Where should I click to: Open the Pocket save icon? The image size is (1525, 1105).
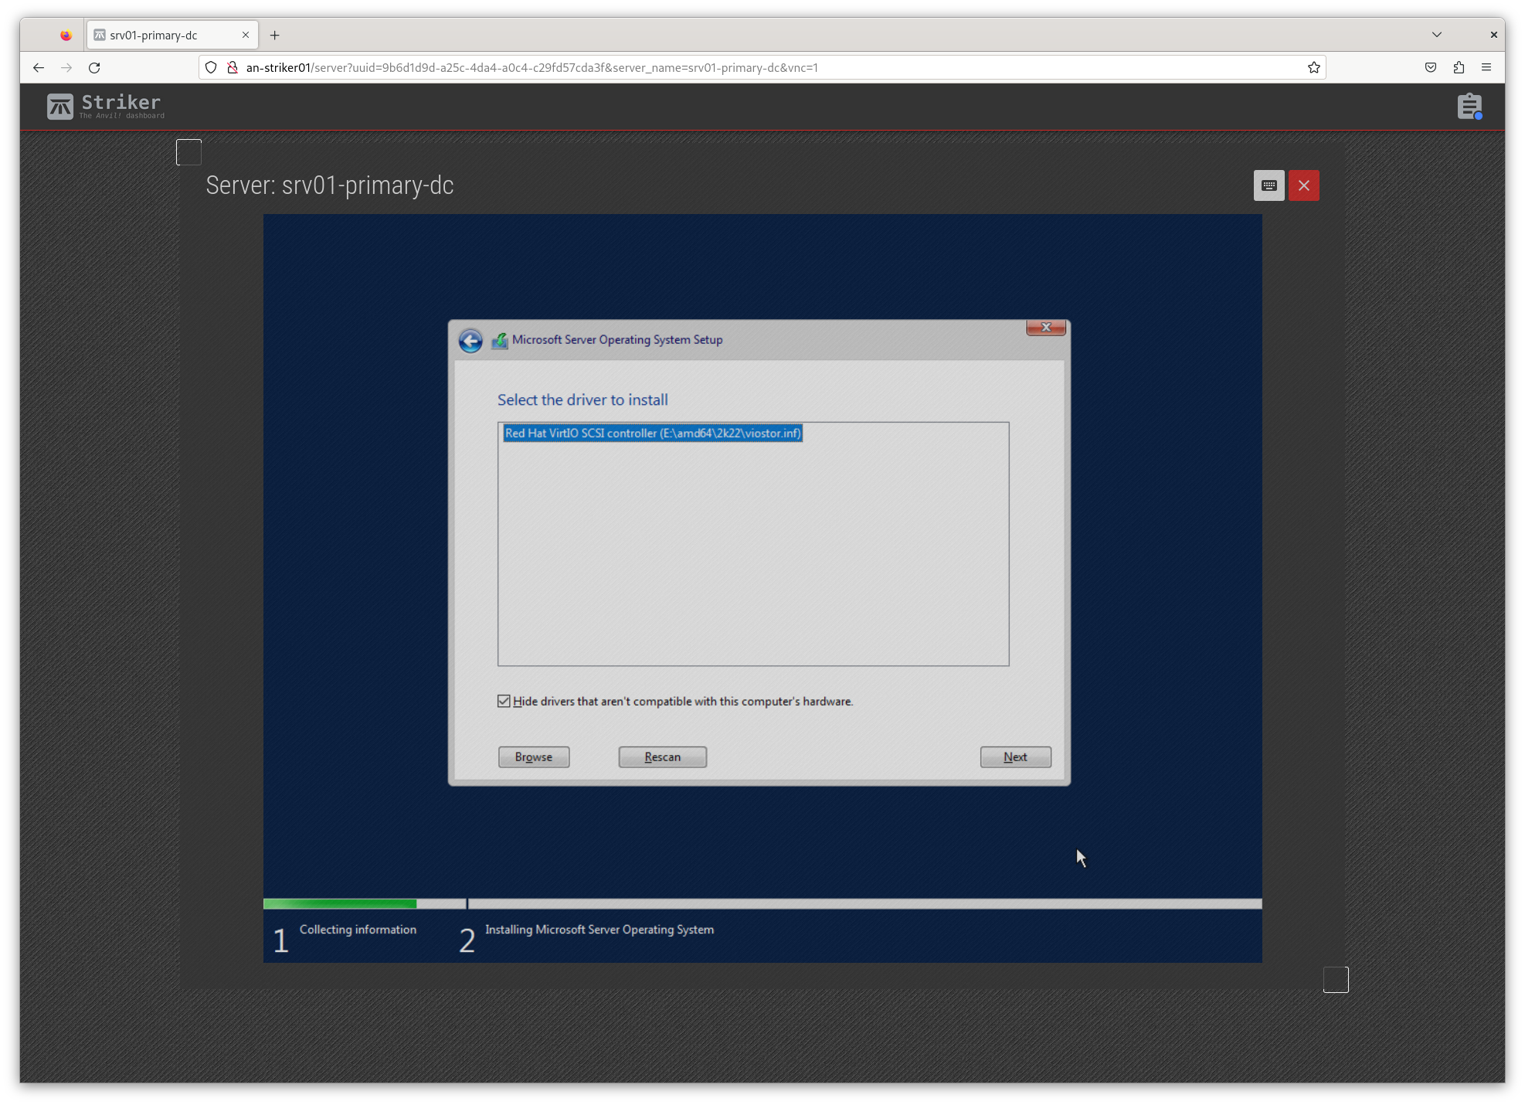(1431, 68)
